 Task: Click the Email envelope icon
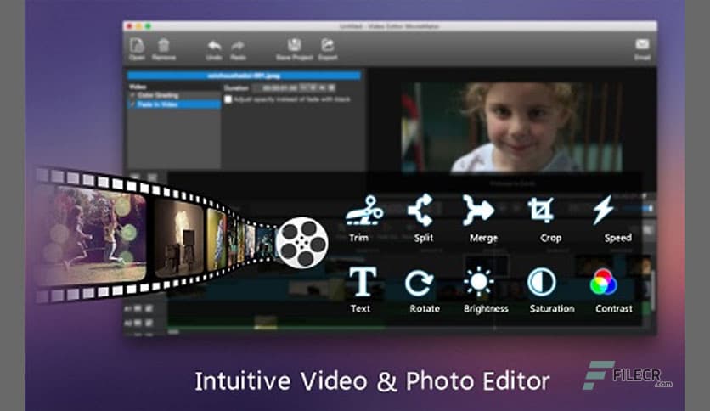tap(642, 44)
